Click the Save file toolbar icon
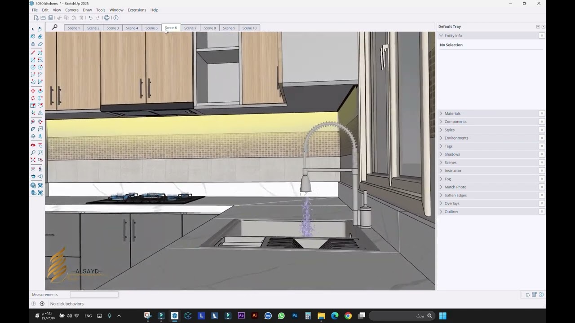This screenshot has height=323, width=575. (50, 18)
